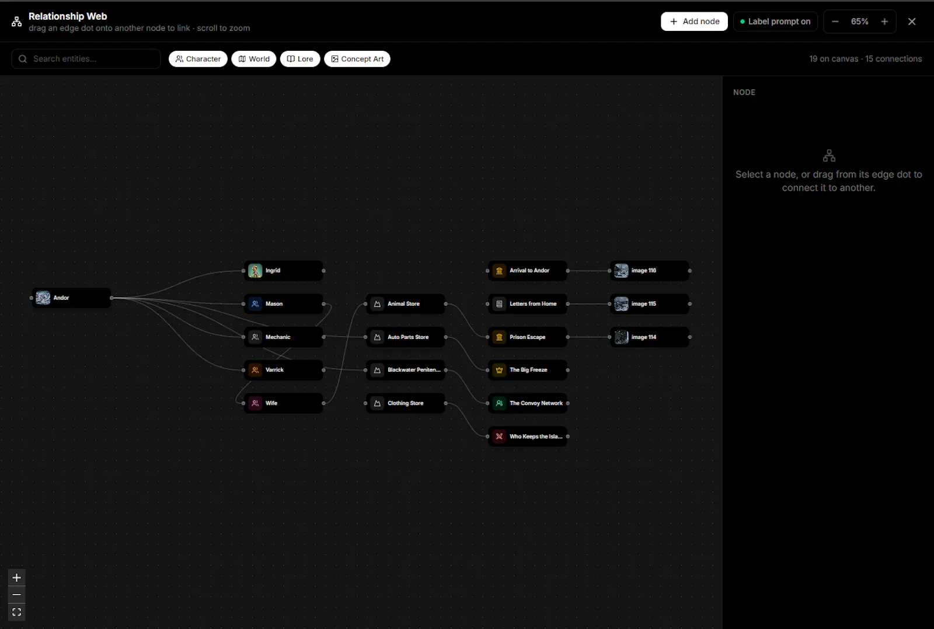Toggle the Label prompt on switch
This screenshot has height=629, width=934.
click(775, 22)
